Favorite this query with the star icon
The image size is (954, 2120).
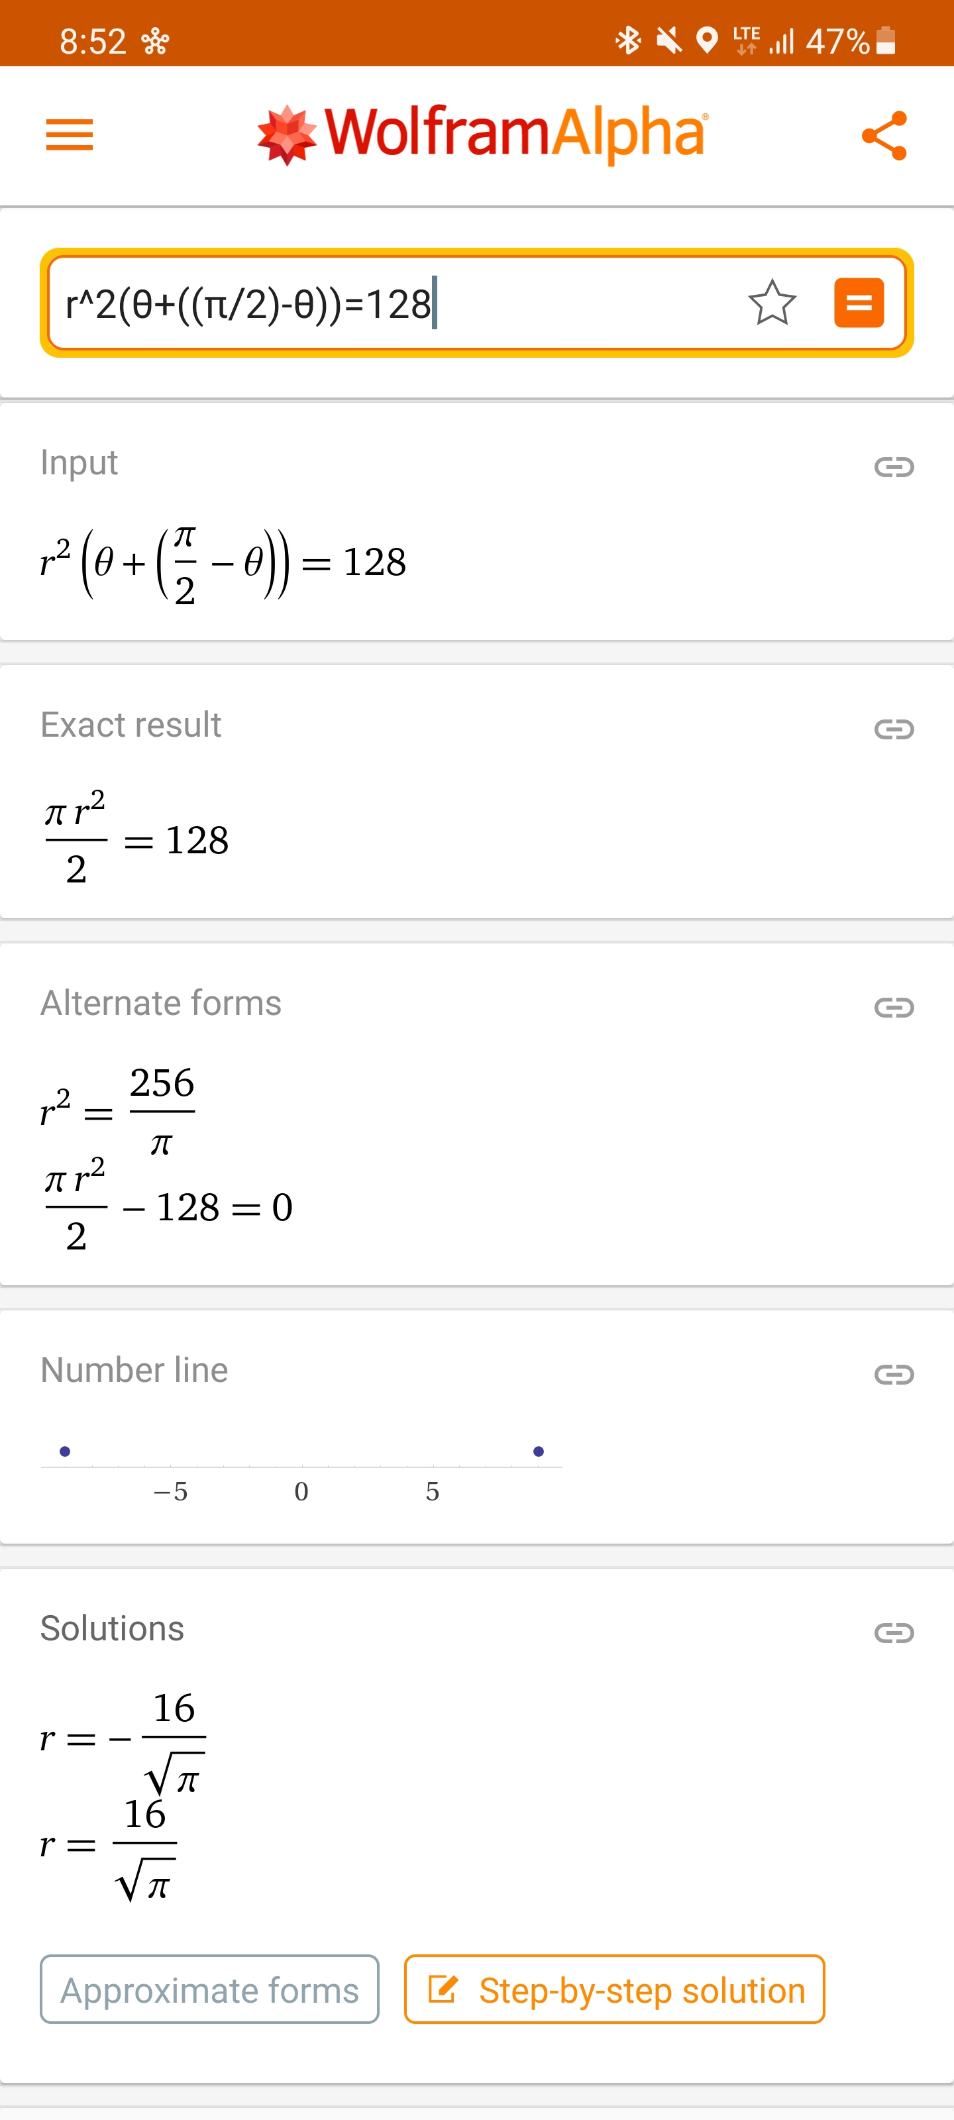pos(772,303)
